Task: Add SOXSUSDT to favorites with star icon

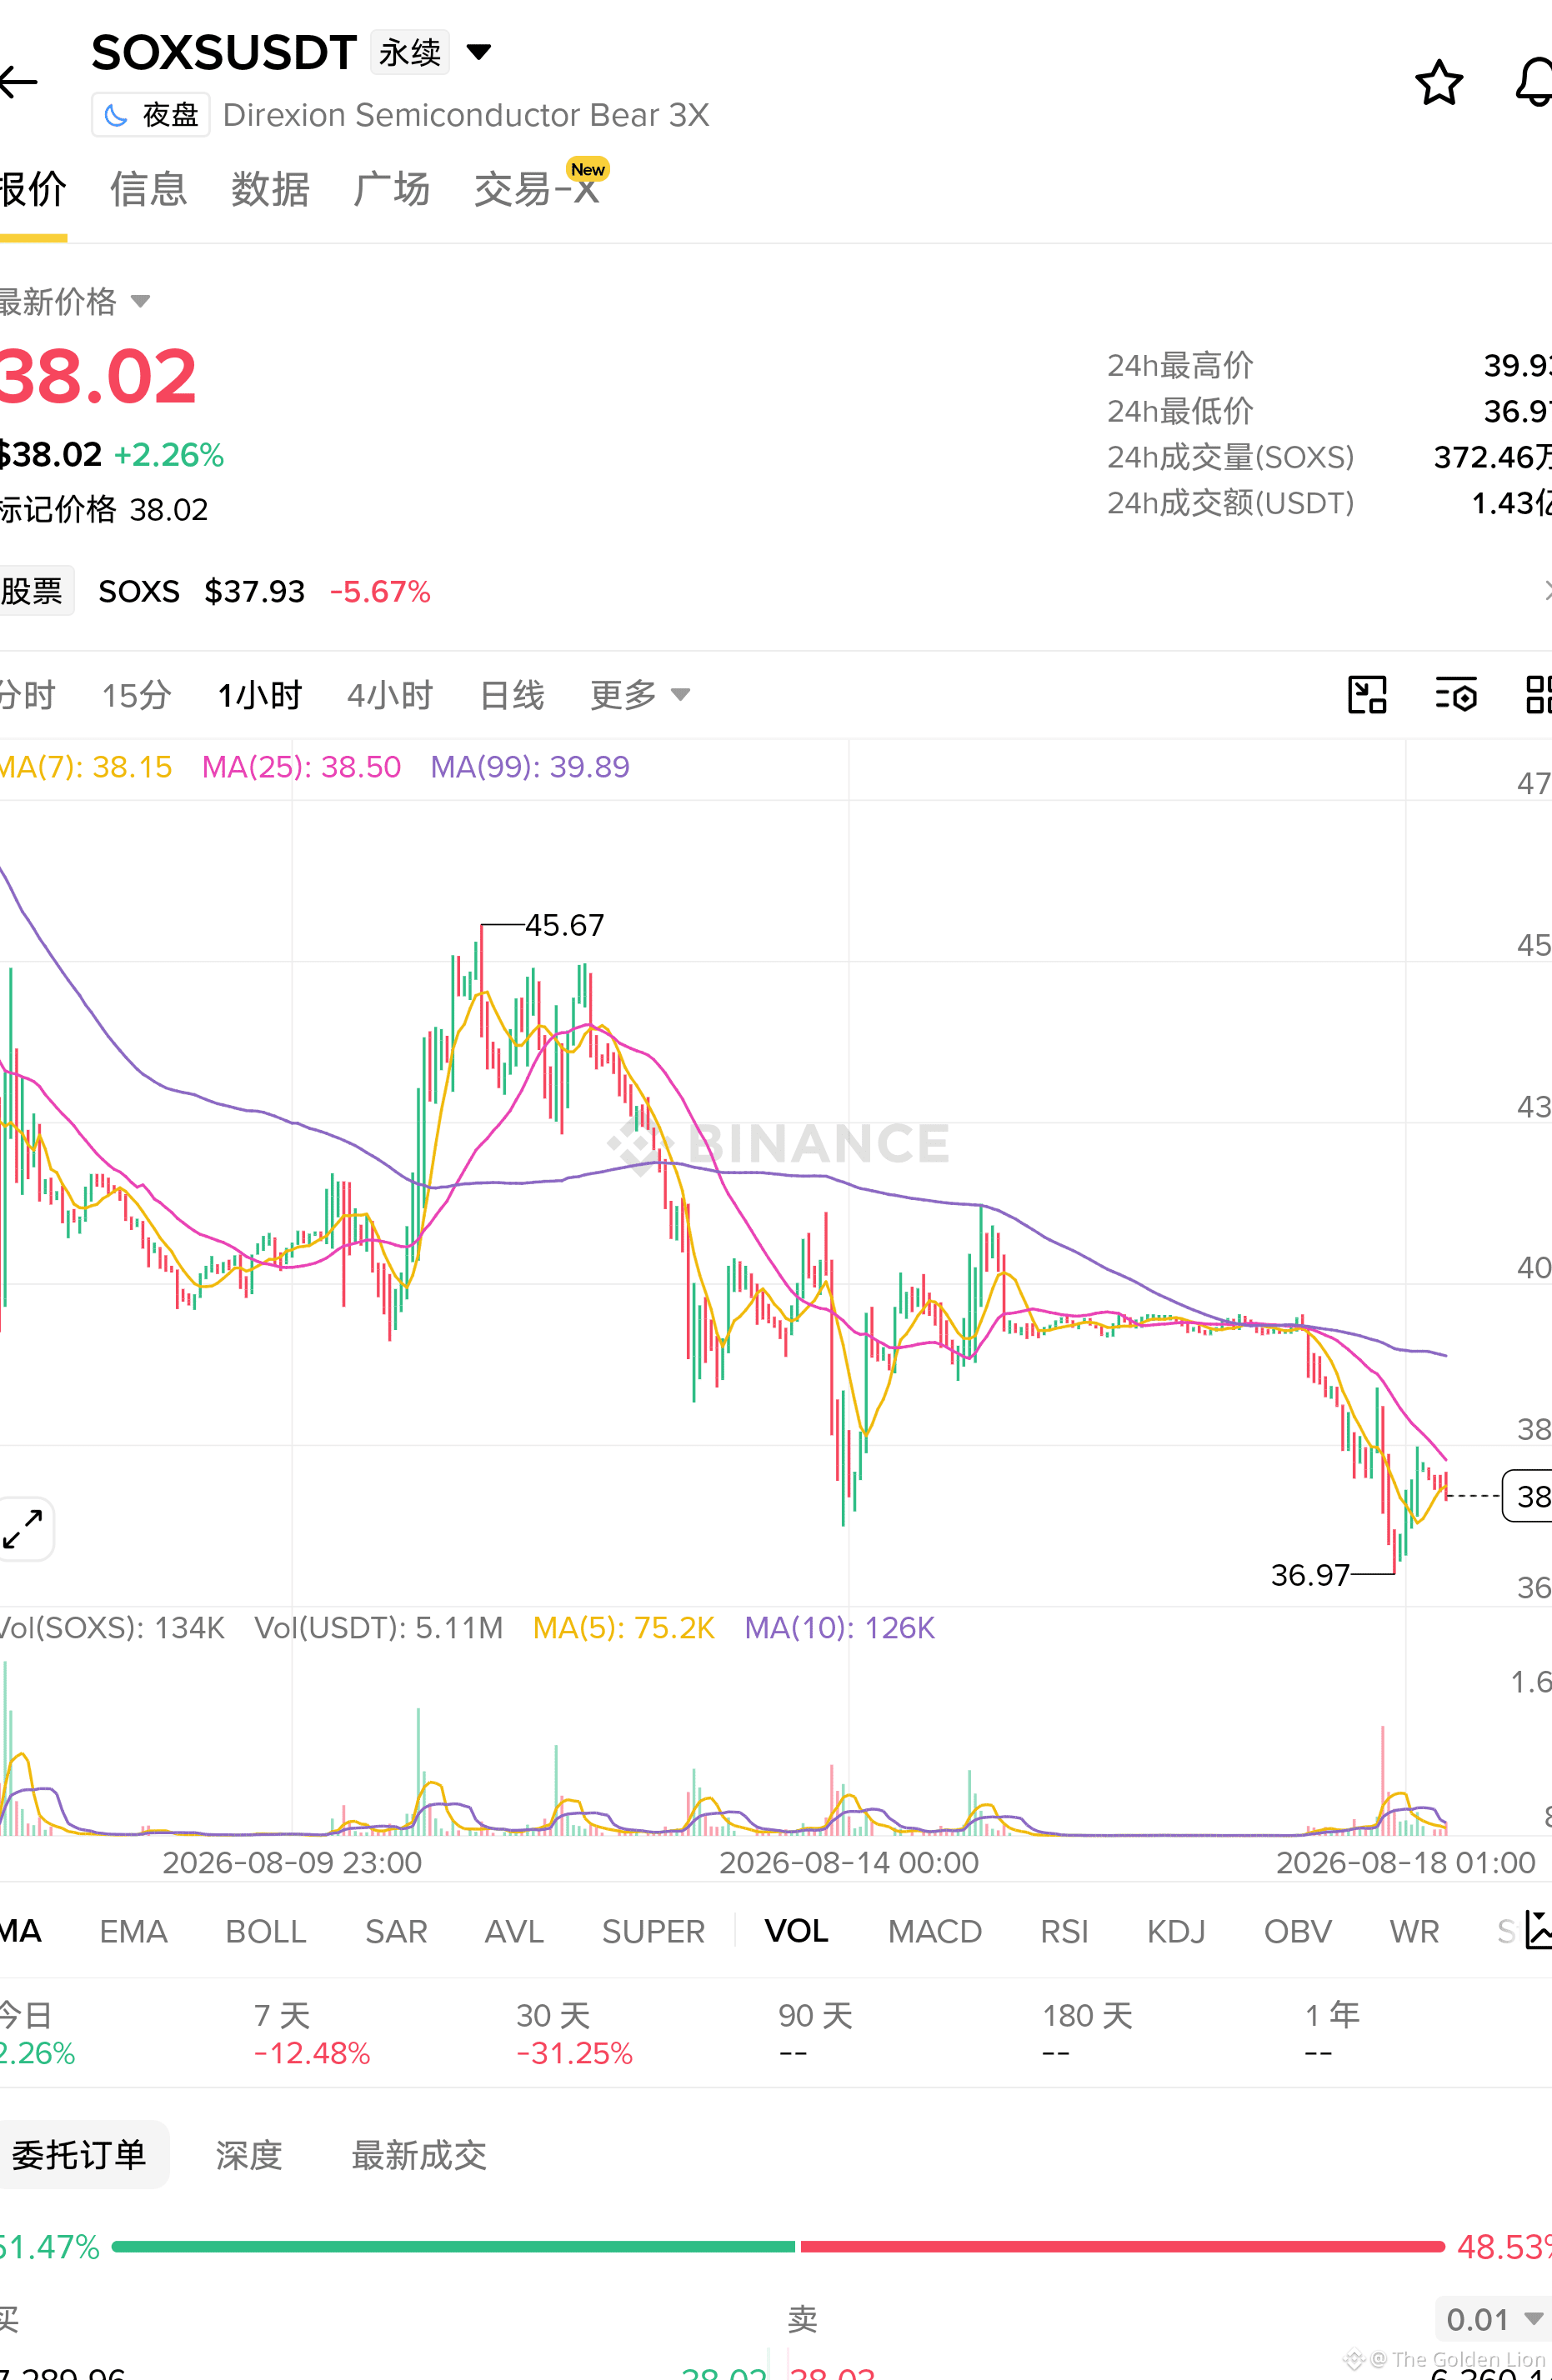Action: [1438, 82]
